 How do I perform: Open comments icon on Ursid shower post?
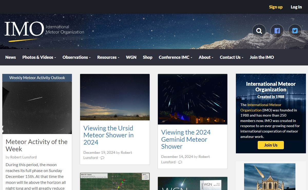102,158
